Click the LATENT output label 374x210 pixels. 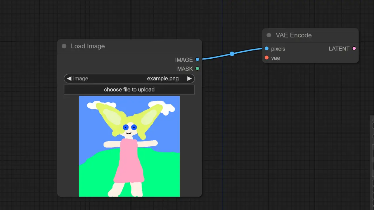(x=339, y=49)
